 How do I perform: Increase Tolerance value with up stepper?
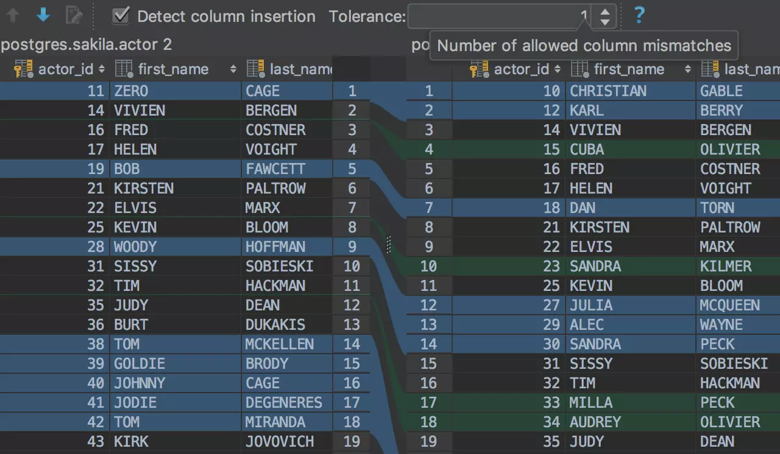(604, 10)
